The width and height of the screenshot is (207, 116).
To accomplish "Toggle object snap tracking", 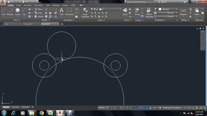I will [x=133, y=108].
